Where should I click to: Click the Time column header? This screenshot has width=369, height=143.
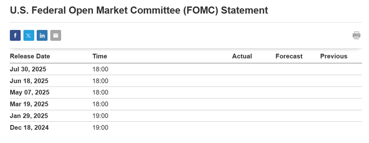100,56
